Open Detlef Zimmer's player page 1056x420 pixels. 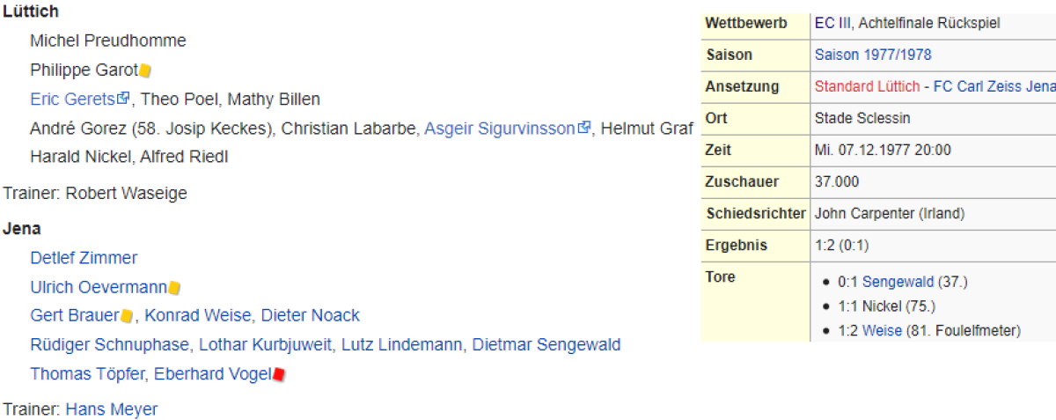(x=84, y=258)
